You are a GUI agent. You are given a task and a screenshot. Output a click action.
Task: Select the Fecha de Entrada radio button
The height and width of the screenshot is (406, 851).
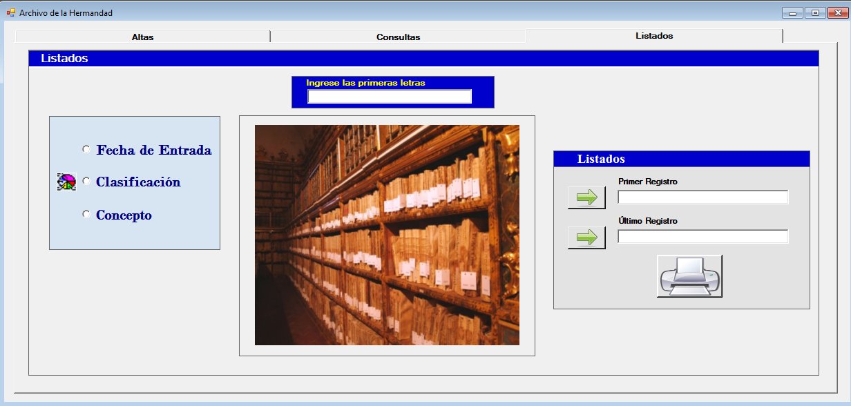[86, 149]
